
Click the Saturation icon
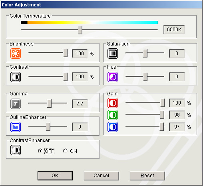tap(113, 53)
